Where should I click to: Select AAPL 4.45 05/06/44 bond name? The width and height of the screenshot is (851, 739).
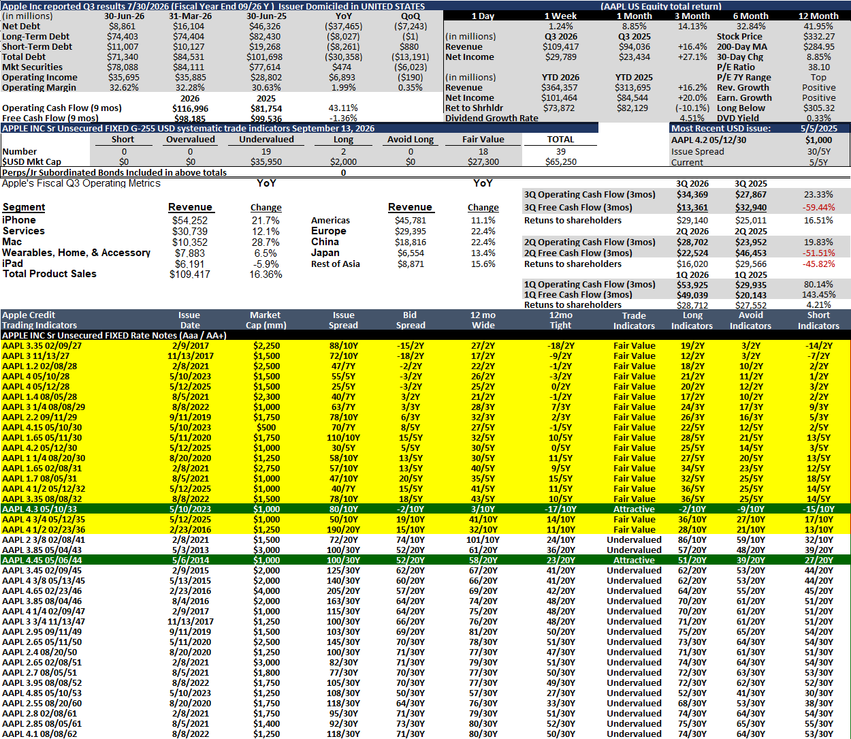point(42,561)
